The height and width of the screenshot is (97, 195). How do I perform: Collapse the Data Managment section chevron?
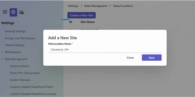(2, 59)
